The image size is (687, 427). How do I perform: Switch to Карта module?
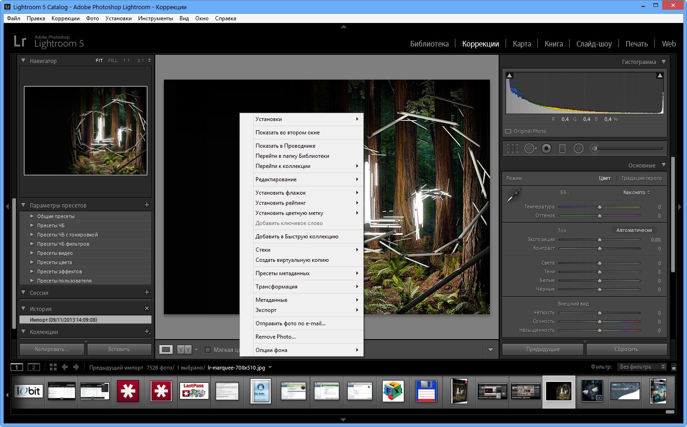522,44
